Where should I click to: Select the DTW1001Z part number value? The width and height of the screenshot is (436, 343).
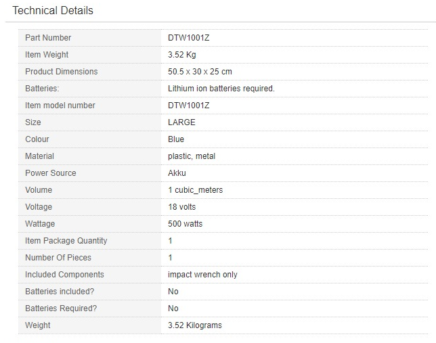(x=189, y=38)
